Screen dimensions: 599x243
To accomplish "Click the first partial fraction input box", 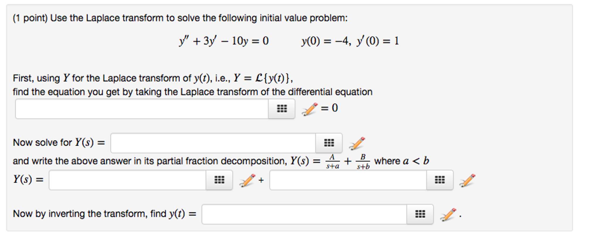I will 129,180.
